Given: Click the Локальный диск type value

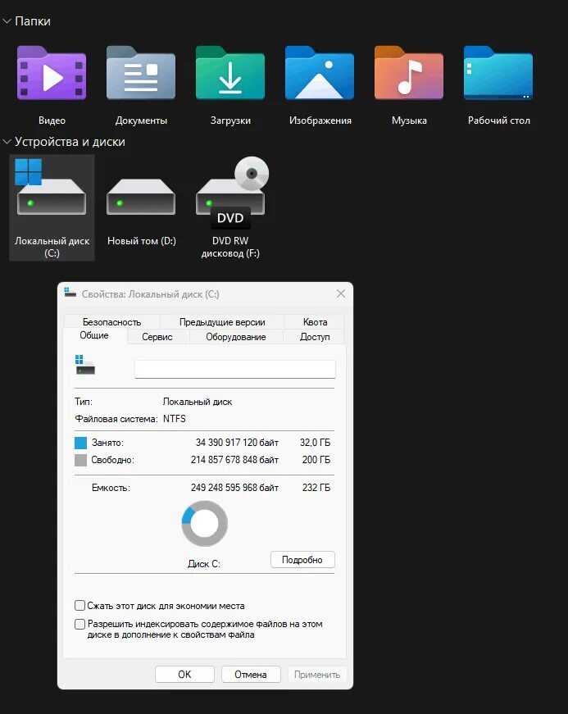Looking at the screenshot, I should point(198,402).
